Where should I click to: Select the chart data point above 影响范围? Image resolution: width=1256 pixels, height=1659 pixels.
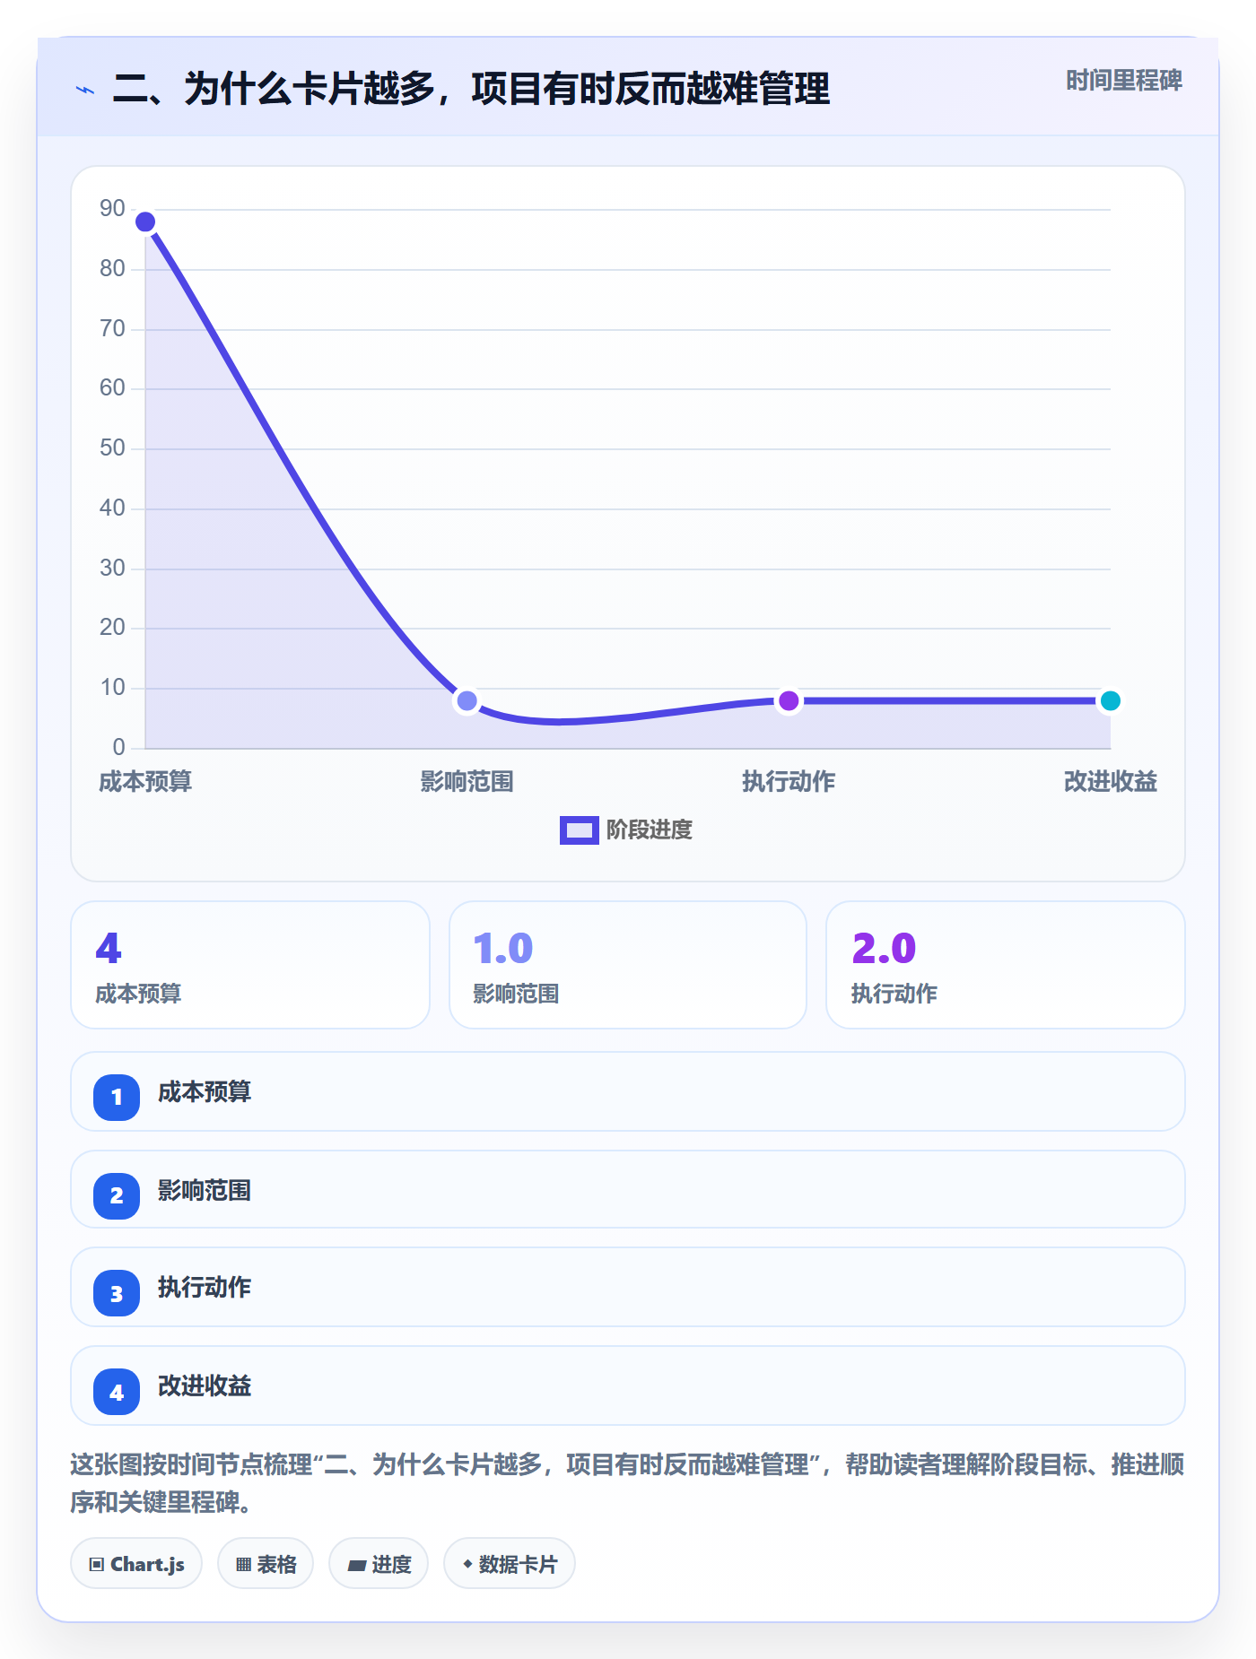point(467,700)
